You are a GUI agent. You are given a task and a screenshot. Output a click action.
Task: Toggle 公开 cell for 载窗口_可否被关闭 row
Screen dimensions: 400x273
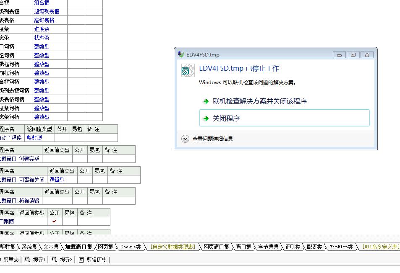point(85,180)
